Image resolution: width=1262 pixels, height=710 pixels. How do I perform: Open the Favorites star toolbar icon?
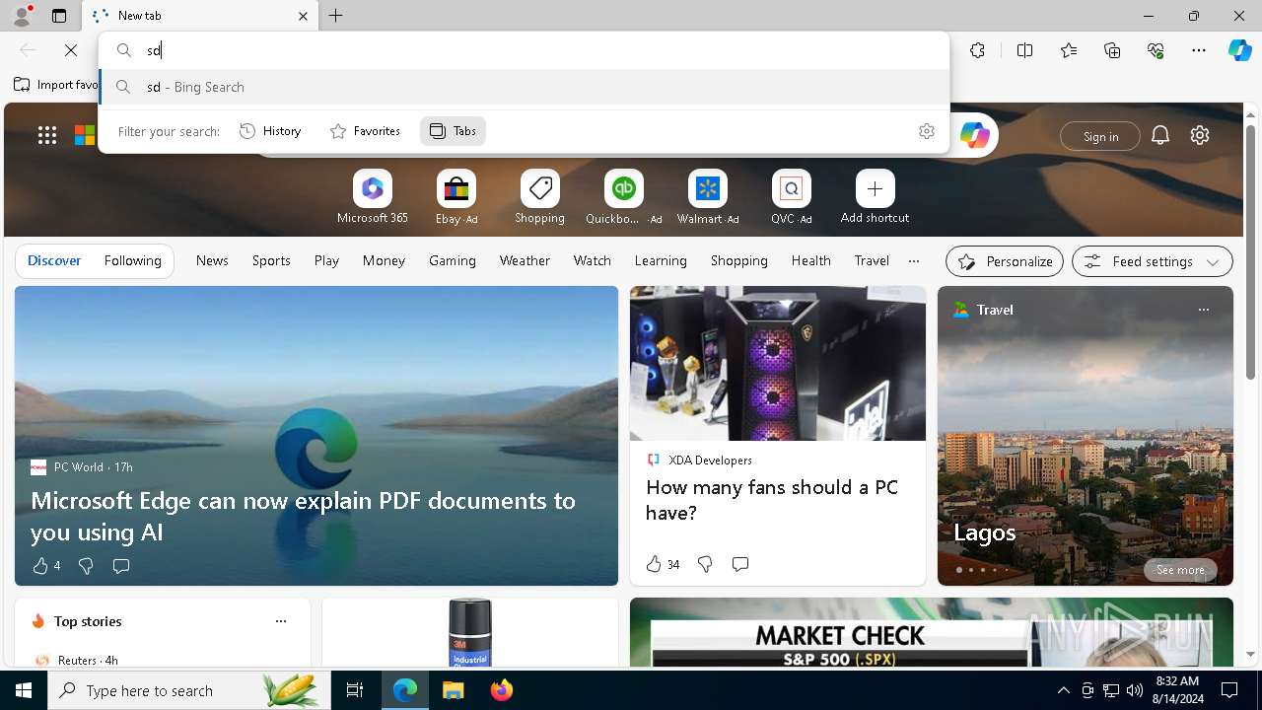tap(1068, 50)
